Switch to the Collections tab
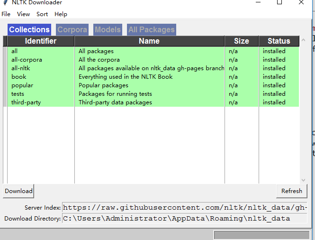Image resolution: width=315 pixels, height=240 pixels. tap(29, 29)
